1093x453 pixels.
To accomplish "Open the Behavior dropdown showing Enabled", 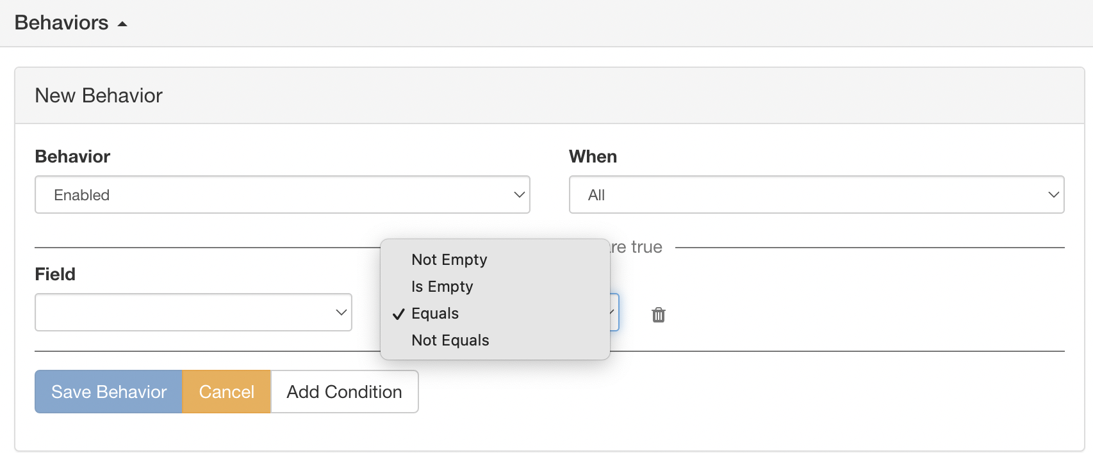I will click(x=282, y=195).
